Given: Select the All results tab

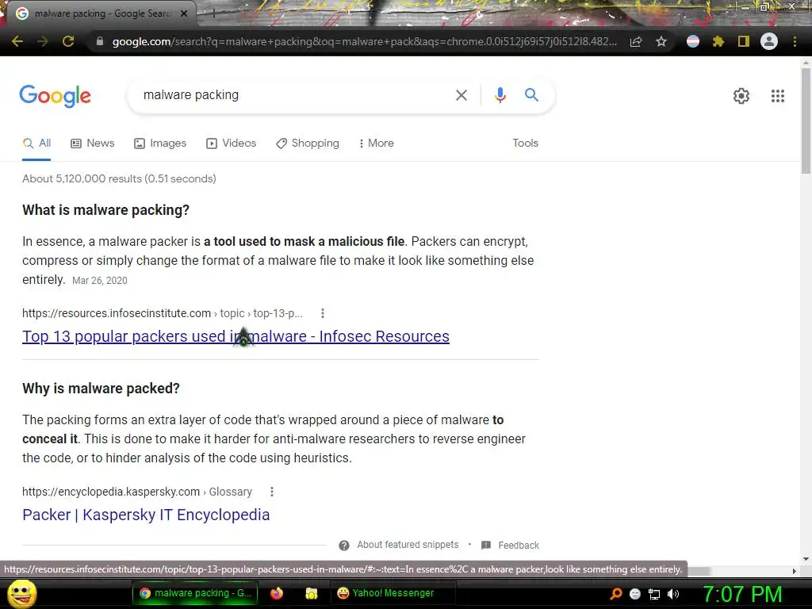Looking at the screenshot, I should pyautogui.click(x=36, y=144).
